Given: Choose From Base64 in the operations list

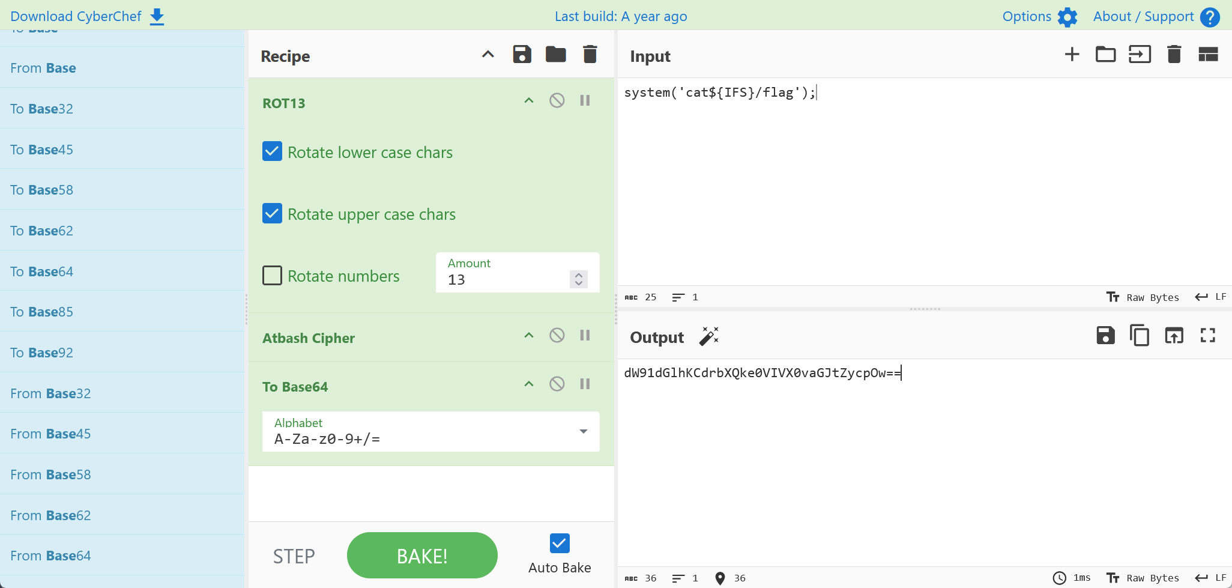Looking at the screenshot, I should (50, 556).
